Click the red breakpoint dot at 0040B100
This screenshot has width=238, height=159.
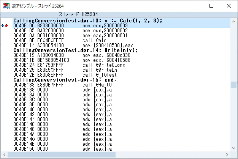coord(6,25)
